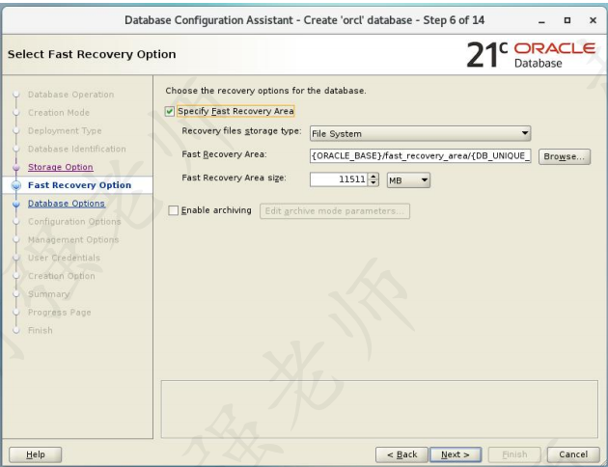
Task: Click the Fast Recovery Area size field
Action: pos(339,179)
